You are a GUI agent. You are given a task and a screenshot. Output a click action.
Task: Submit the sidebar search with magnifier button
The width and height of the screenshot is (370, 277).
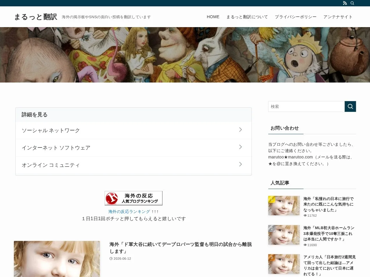(350, 106)
